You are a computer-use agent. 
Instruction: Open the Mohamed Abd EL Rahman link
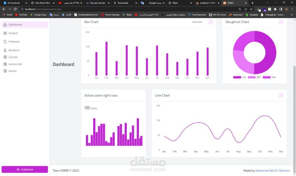tap(272, 171)
